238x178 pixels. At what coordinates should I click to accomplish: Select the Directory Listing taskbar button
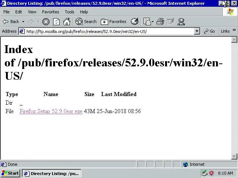pyautogui.click(x=52, y=174)
